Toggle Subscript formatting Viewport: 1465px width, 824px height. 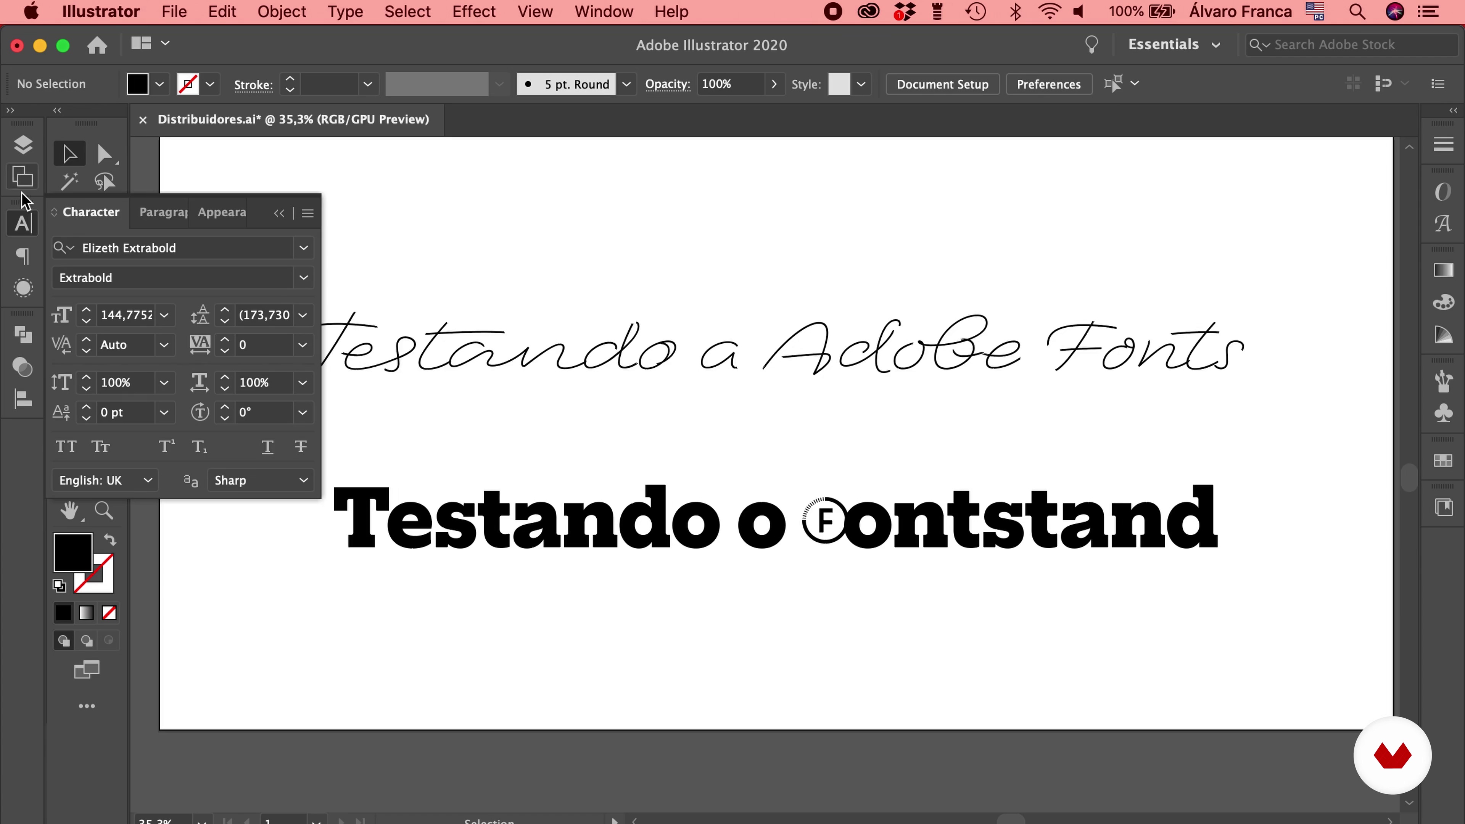[199, 446]
